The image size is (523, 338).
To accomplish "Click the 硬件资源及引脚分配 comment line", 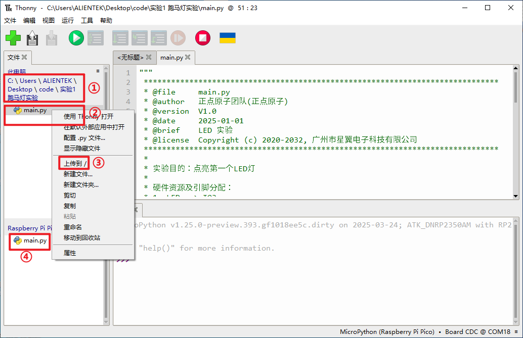I will pos(188,187).
